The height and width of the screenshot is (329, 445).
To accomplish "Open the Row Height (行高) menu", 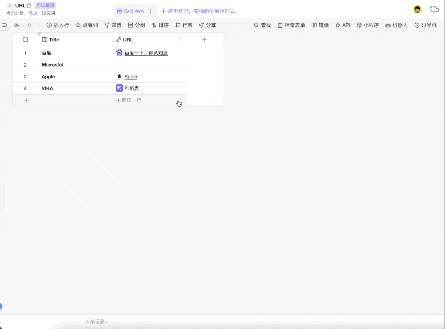I will (184, 25).
